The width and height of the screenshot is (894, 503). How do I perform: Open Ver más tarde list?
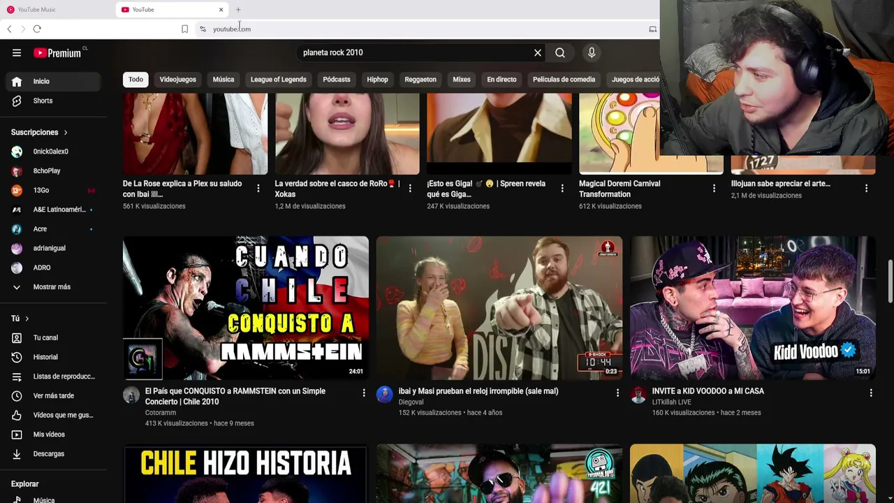tap(53, 395)
